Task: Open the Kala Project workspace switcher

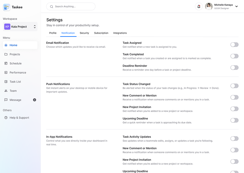Action: click(20, 27)
